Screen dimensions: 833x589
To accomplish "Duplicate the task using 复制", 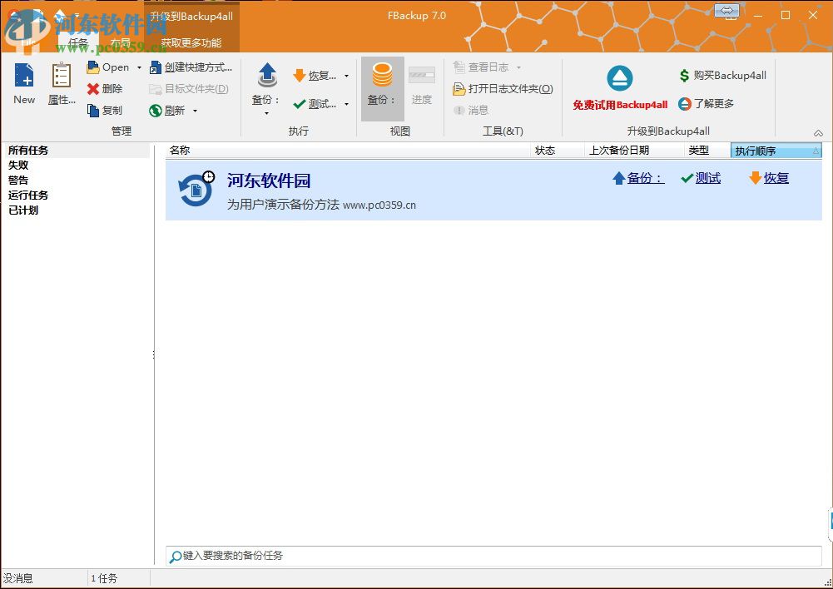I will point(109,109).
